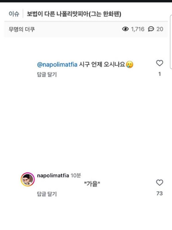Click the eye views icon
The height and width of the screenshot is (230, 172).
pos(125,29)
